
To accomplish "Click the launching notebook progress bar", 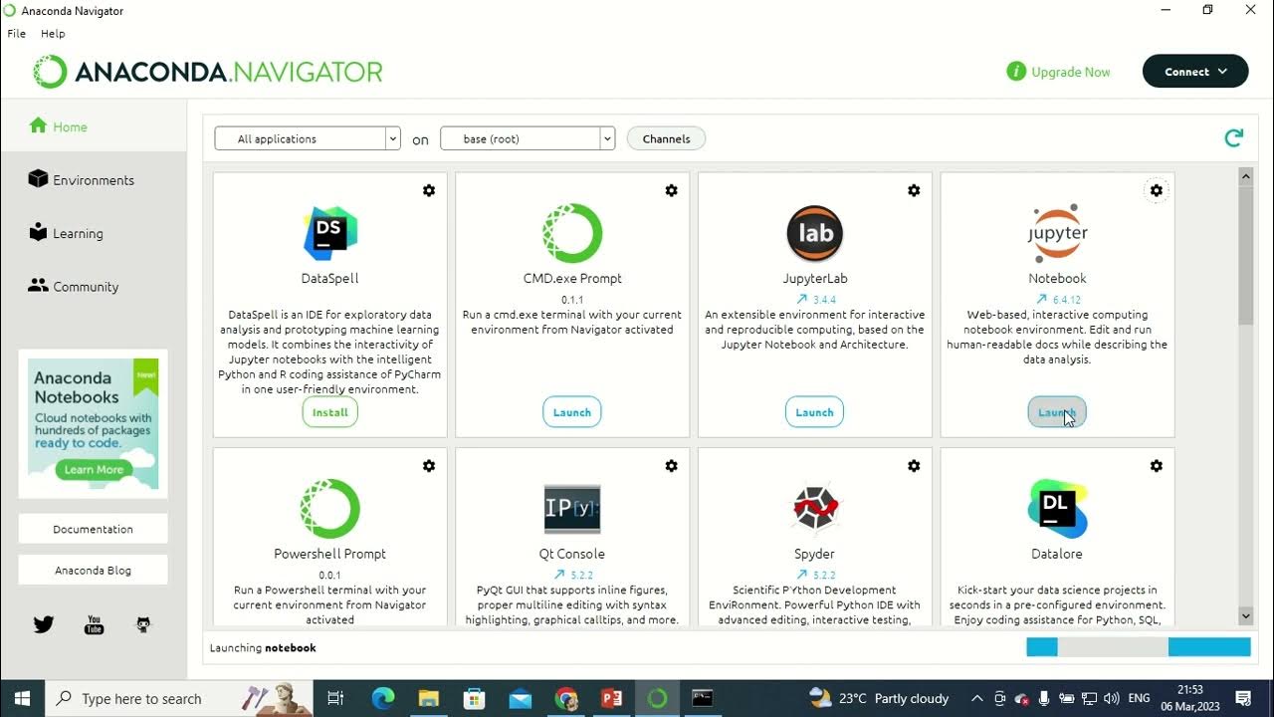I will click(x=1139, y=647).
